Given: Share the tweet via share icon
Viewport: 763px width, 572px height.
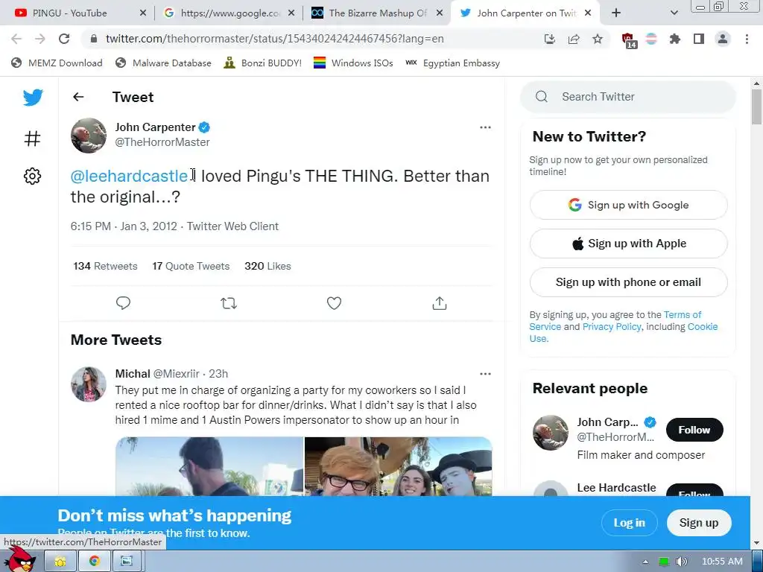Looking at the screenshot, I should pos(440,303).
